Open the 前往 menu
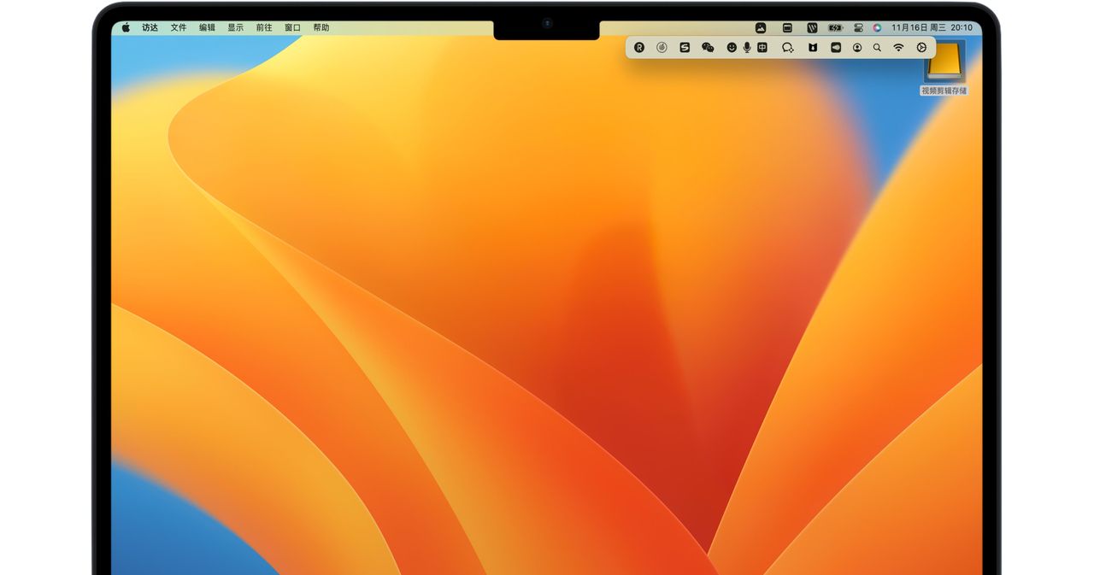Screen dimensions: 1094x575 pyautogui.click(x=264, y=27)
